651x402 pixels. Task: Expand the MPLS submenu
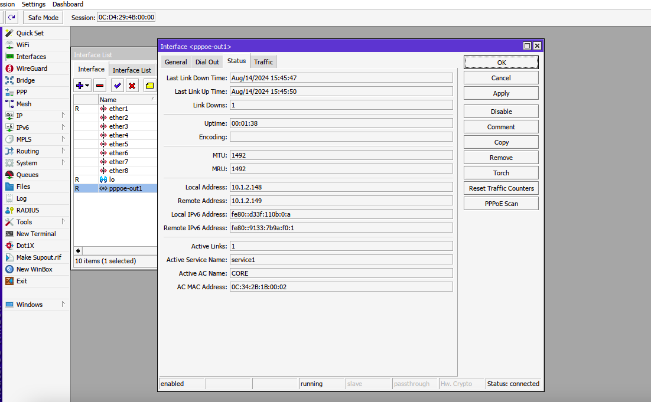63,139
